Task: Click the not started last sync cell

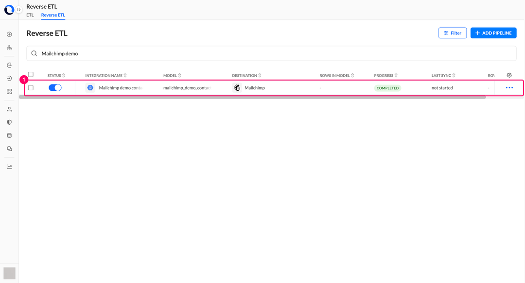Action: click(442, 88)
